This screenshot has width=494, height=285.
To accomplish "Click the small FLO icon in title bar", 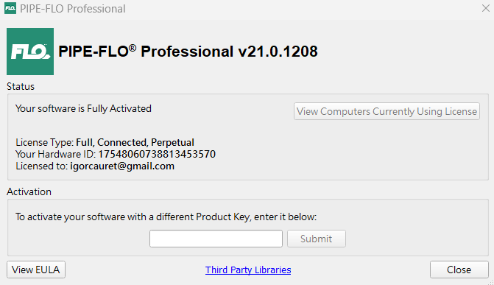I will [x=10, y=9].
